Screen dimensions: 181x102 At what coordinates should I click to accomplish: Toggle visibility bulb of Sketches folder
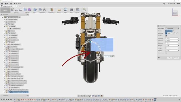pyautogui.click(x=7, y=33)
